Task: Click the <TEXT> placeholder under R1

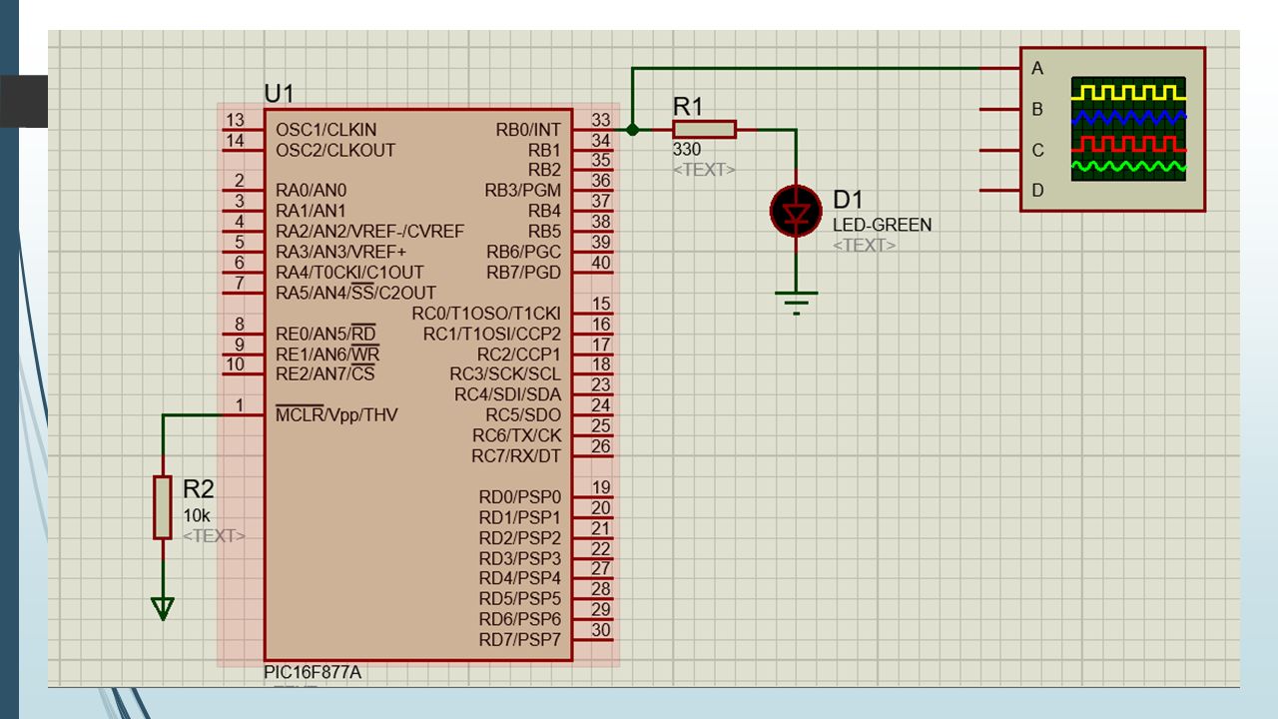Action: (x=704, y=170)
